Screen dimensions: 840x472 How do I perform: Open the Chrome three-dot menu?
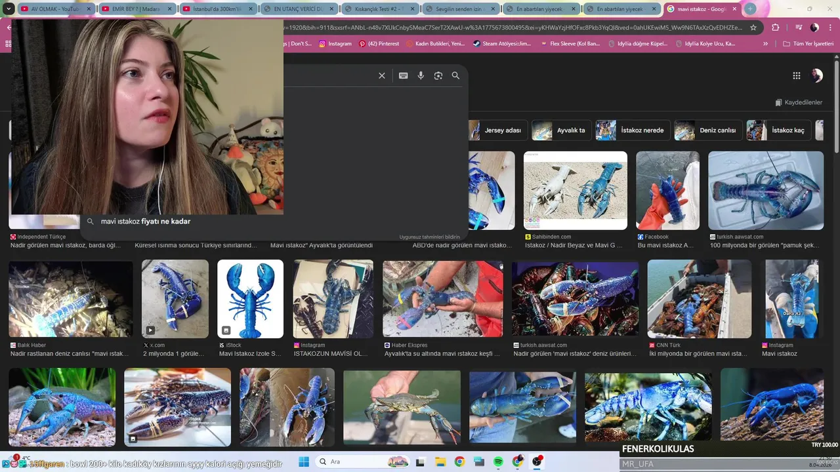pos(831,28)
